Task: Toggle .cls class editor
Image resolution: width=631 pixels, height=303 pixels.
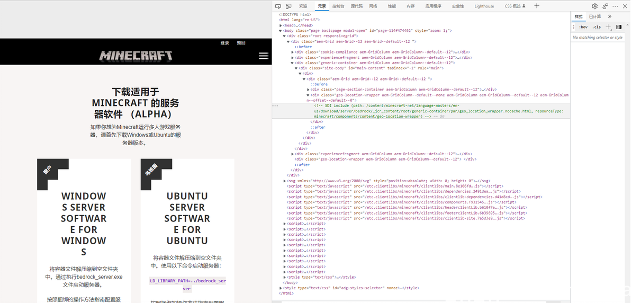Action: (597, 27)
